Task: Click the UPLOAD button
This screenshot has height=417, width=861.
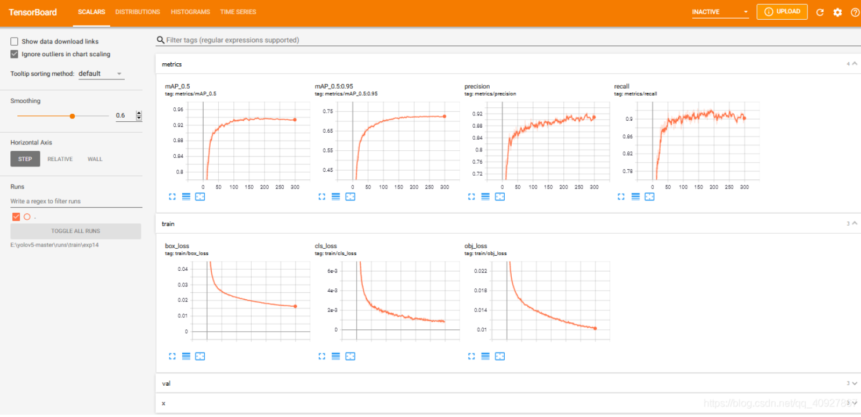Action: 782,12
